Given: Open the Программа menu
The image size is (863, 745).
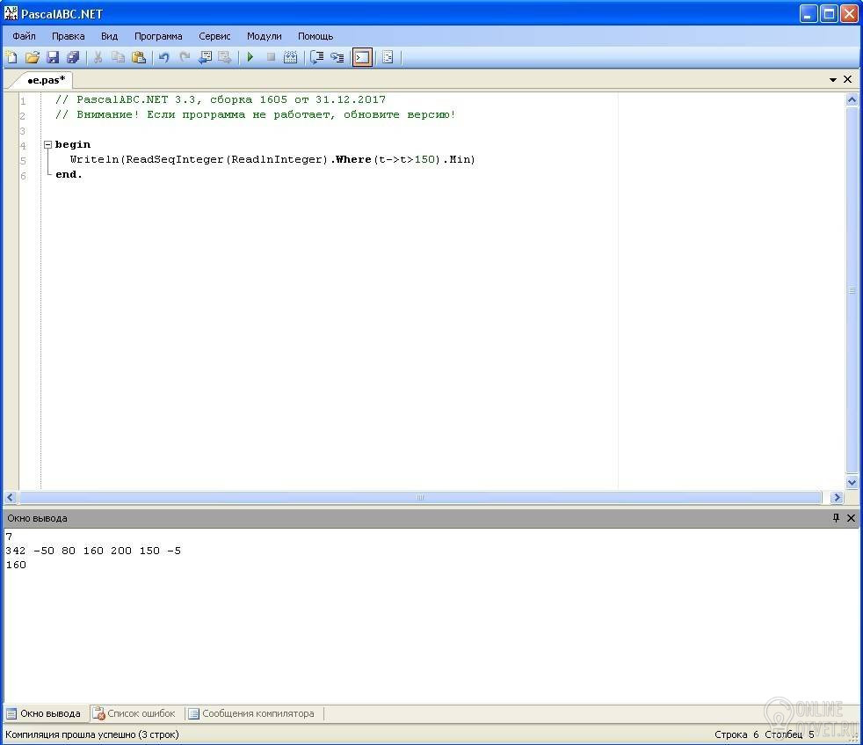Looking at the screenshot, I should [x=158, y=36].
